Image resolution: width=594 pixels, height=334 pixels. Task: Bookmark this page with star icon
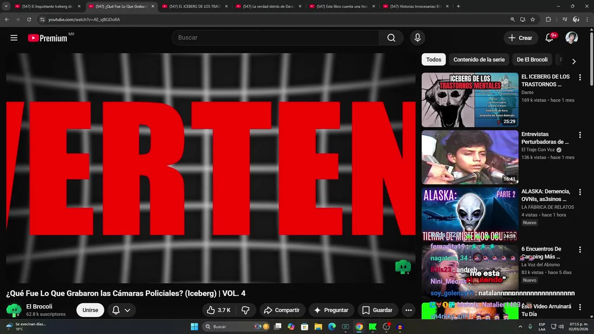pyautogui.click(x=533, y=19)
